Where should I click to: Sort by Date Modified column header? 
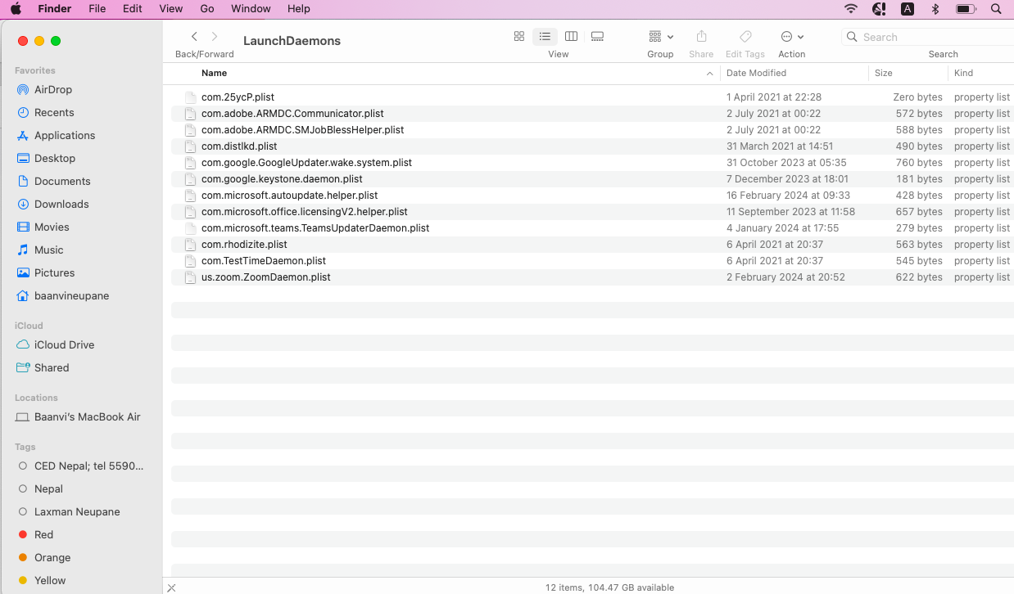click(757, 74)
